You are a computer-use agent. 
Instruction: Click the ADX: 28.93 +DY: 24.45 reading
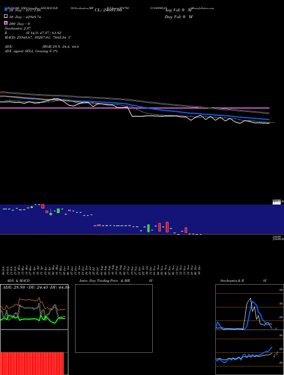[x=36, y=287]
